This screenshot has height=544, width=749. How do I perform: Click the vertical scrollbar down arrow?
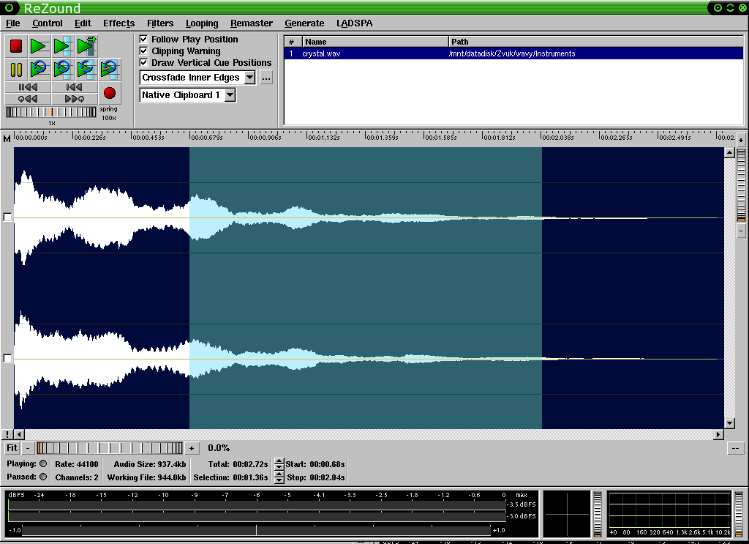coord(729,423)
